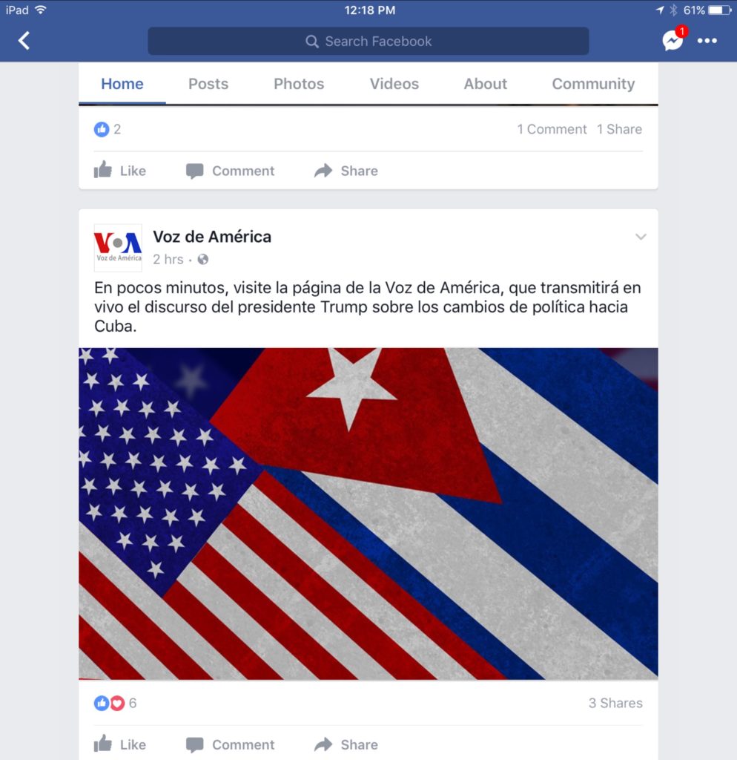Image resolution: width=737 pixels, height=760 pixels.
Task: Open the About tab
Action: (485, 83)
